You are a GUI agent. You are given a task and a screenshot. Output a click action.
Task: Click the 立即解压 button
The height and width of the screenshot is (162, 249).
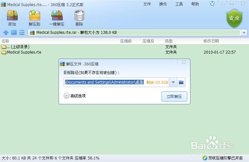point(174,97)
